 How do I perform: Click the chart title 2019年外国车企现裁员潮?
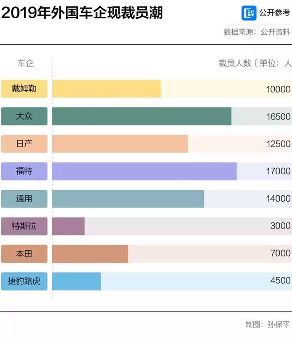click(82, 13)
